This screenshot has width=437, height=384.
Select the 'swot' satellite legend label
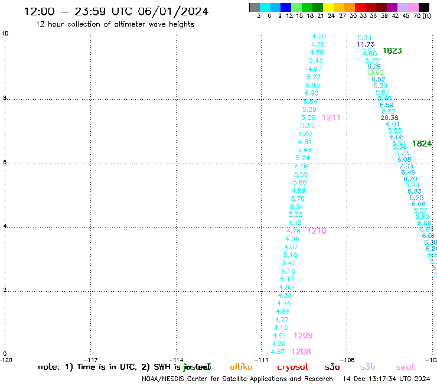point(405,367)
